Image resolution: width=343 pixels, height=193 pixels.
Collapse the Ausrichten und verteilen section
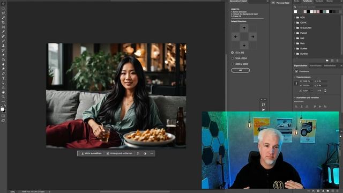coord(295,98)
